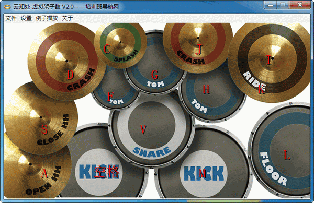This screenshot has width=314, height=203.
Task: Click the app icon in title bar
Action: tap(7, 7)
